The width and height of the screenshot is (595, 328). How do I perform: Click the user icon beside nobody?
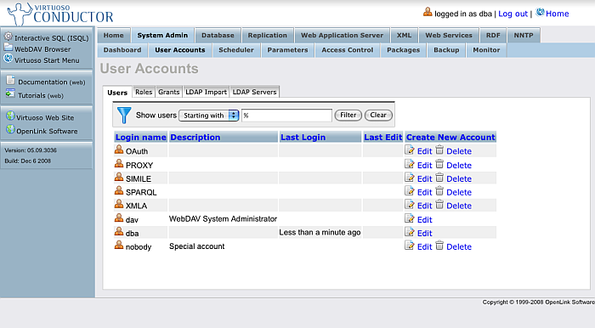pos(119,245)
